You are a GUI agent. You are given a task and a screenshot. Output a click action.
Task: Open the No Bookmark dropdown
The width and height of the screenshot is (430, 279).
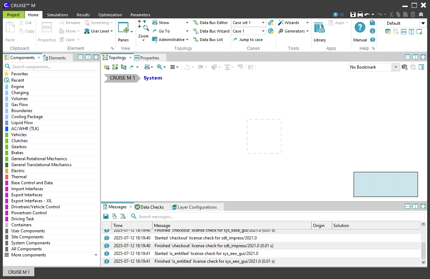tap(396, 67)
